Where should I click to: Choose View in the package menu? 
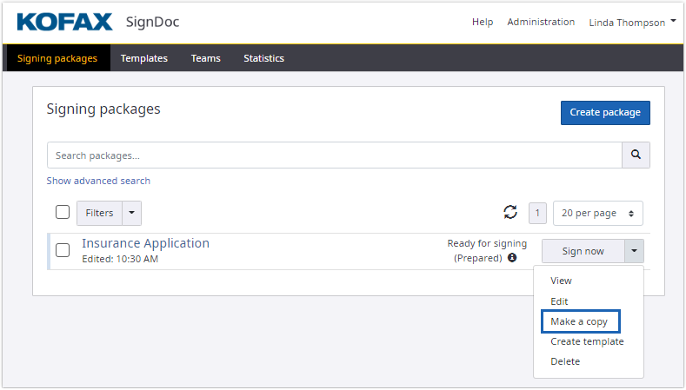pyautogui.click(x=561, y=281)
